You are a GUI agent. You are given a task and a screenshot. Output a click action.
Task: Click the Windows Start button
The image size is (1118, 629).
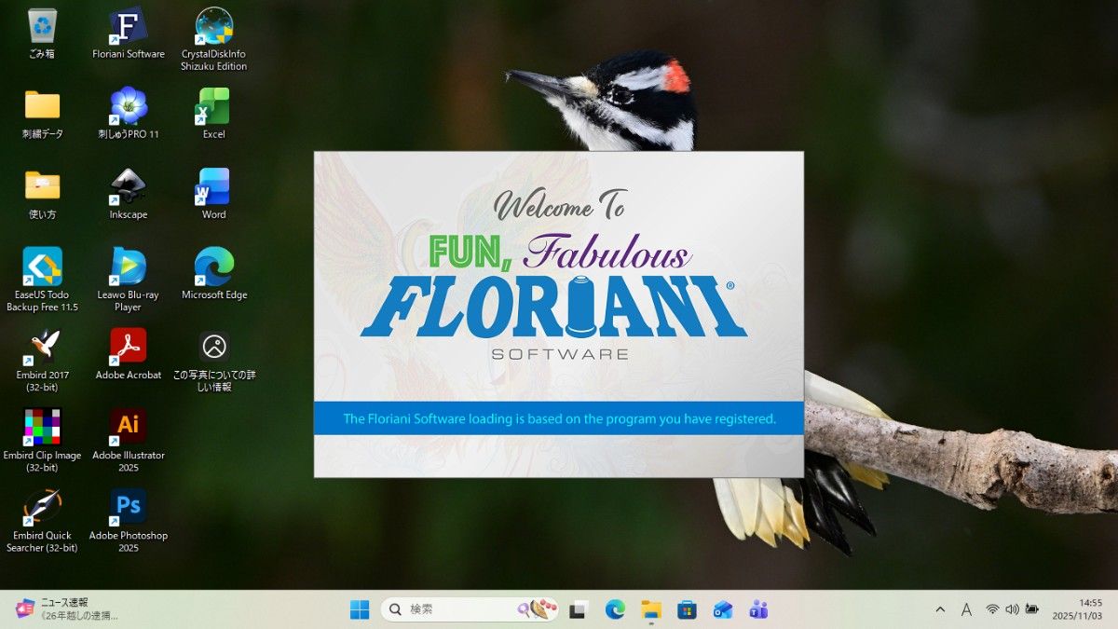pyautogui.click(x=360, y=609)
